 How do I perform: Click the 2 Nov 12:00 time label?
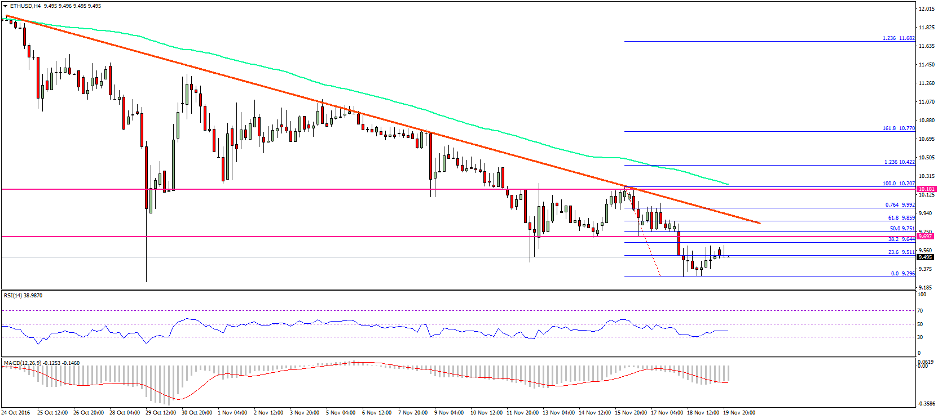point(268,413)
